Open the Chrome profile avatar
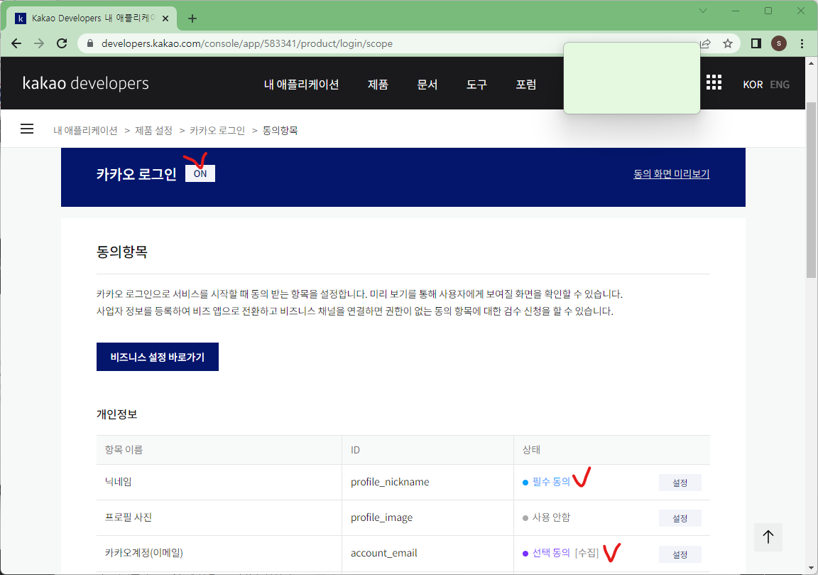Viewport: 818px width, 575px height. click(779, 43)
